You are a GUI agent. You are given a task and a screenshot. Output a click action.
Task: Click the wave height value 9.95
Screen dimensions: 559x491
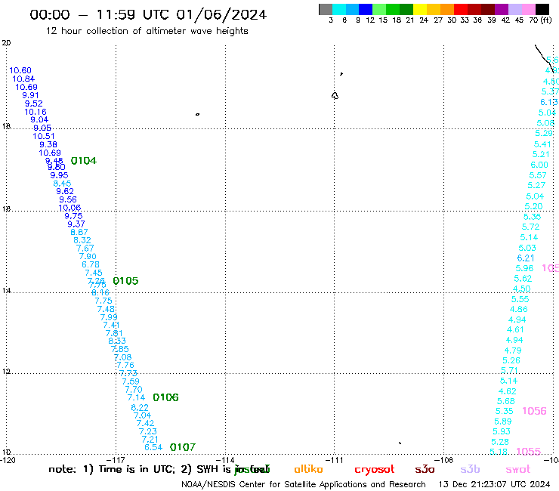[x=59, y=175]
